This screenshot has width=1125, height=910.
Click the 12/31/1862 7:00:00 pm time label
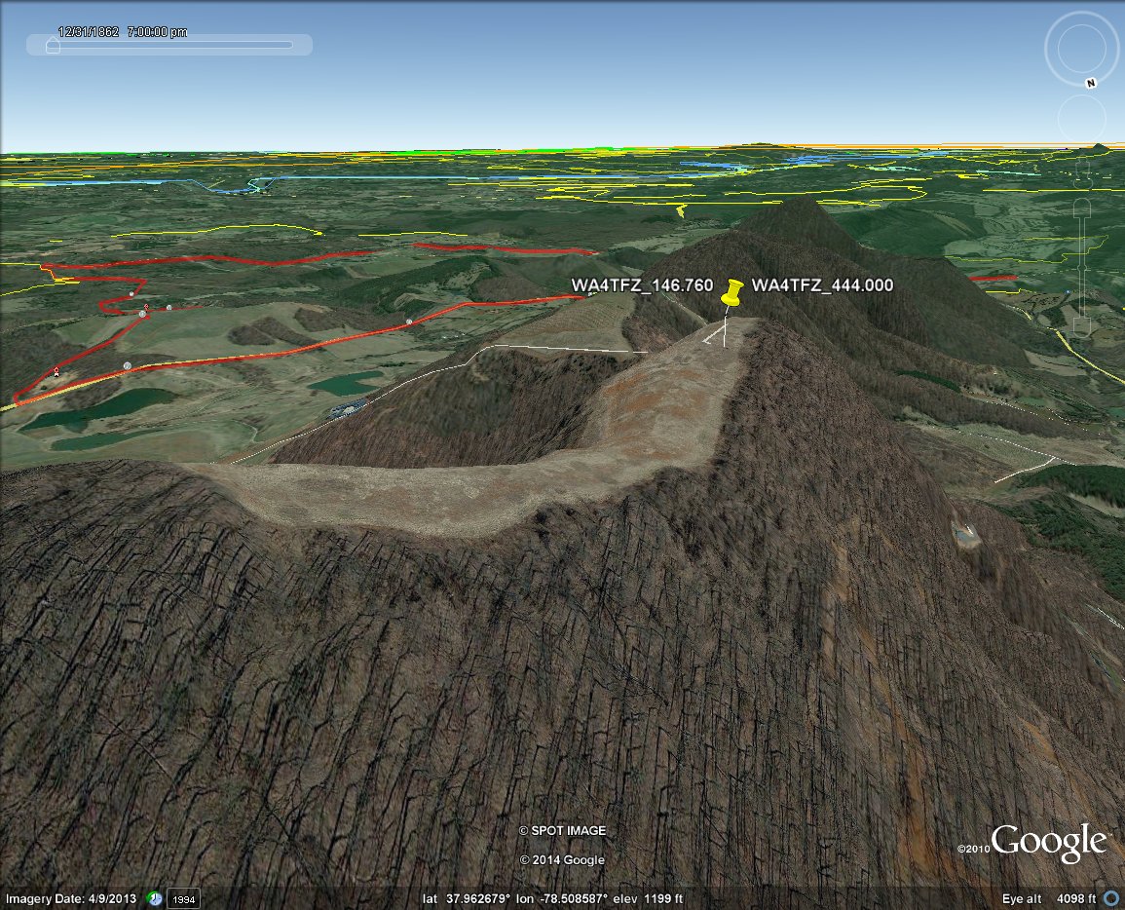click(x=123, y=31)
